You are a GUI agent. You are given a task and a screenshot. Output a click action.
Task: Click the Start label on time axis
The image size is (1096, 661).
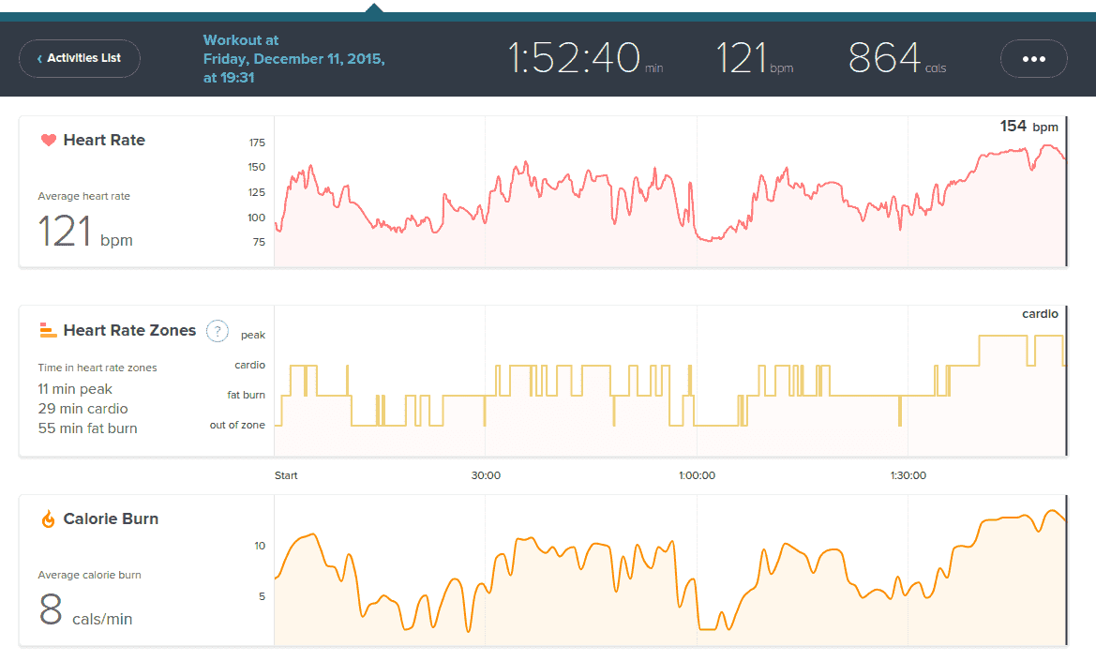(286, 475)
